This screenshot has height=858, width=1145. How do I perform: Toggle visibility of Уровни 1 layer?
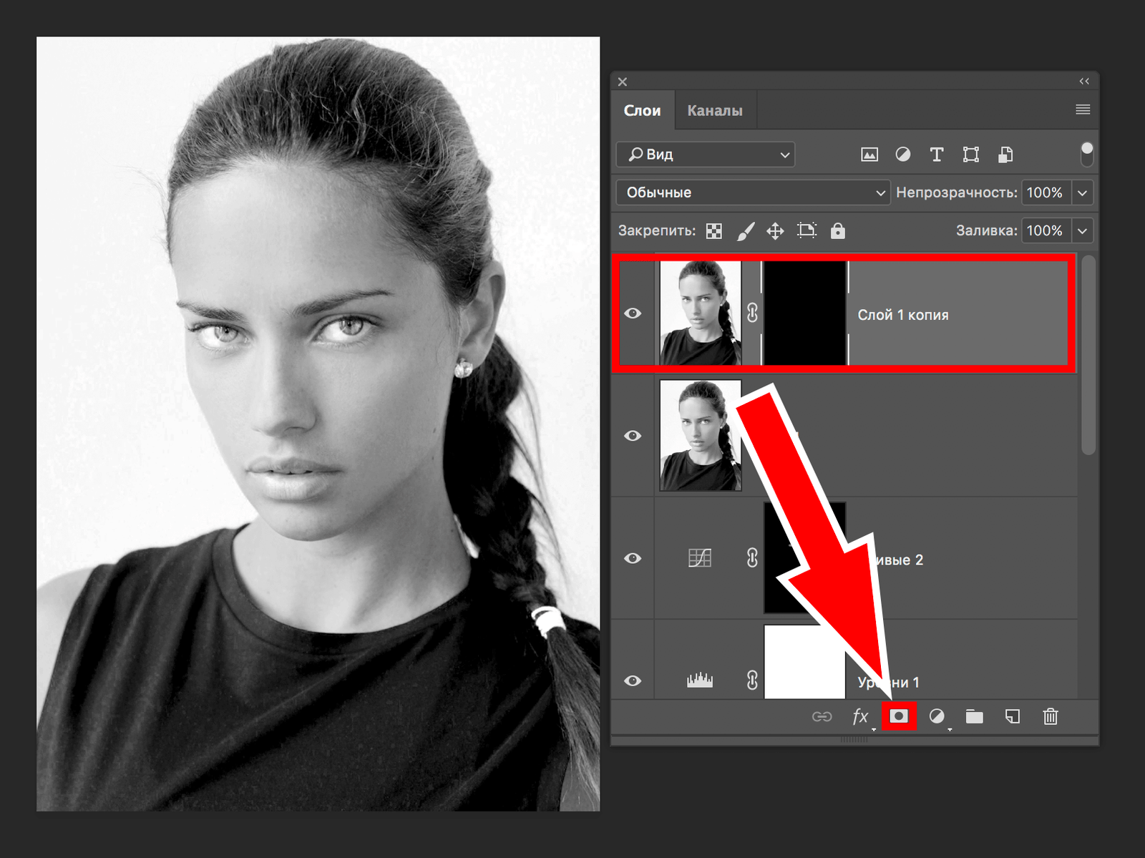(633, 681)
